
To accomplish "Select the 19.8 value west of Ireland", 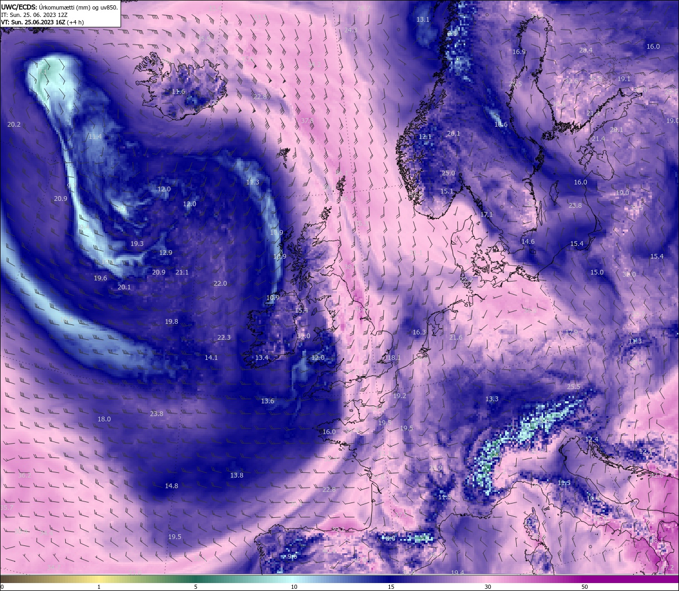I will tap(171, 322).
